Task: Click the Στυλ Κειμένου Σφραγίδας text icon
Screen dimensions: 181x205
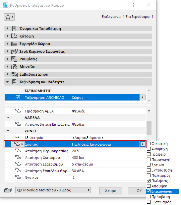Action: pos(14,51)
